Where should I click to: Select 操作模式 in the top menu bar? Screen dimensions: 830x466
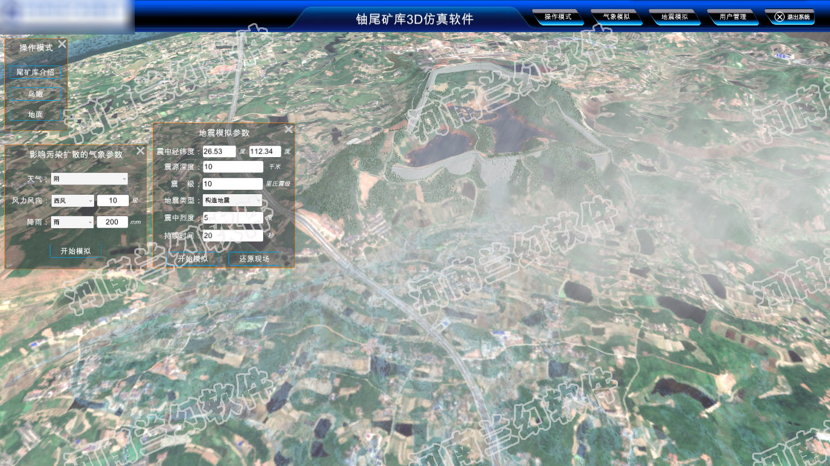(558, 17)
